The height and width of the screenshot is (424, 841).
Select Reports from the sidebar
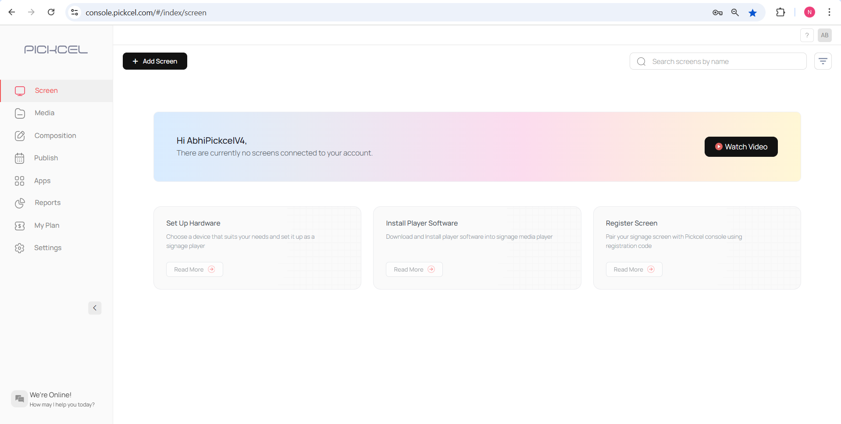pyautogui.click(x=47, y=203)
